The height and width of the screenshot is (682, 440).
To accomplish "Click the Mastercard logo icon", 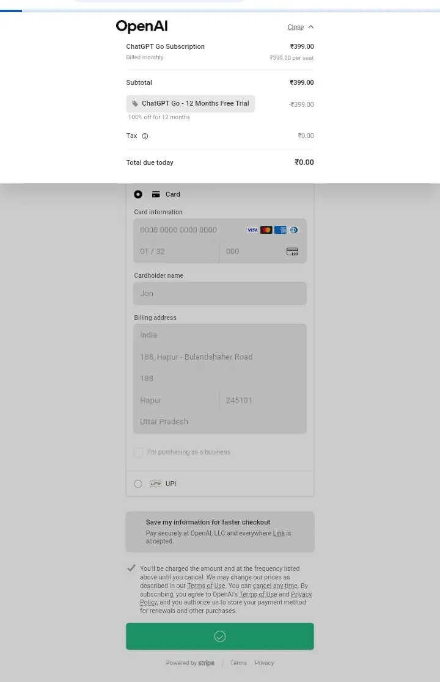I will click(266, 230).
